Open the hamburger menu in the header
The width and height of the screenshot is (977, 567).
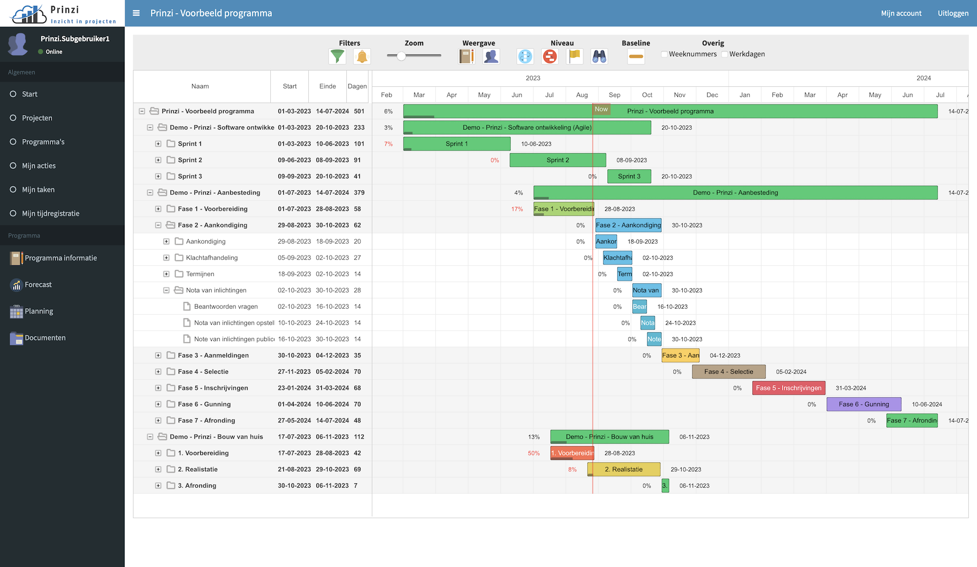click(x=136, y=13)
